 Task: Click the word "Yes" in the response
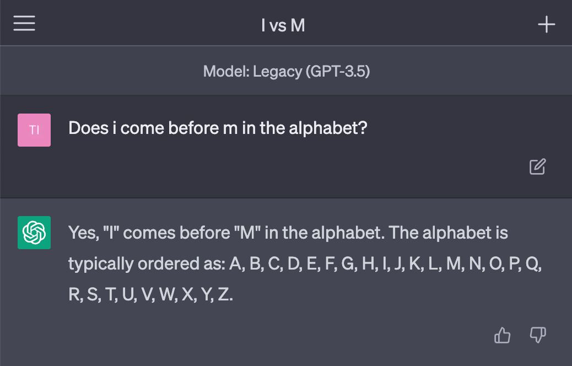point(83,233)
